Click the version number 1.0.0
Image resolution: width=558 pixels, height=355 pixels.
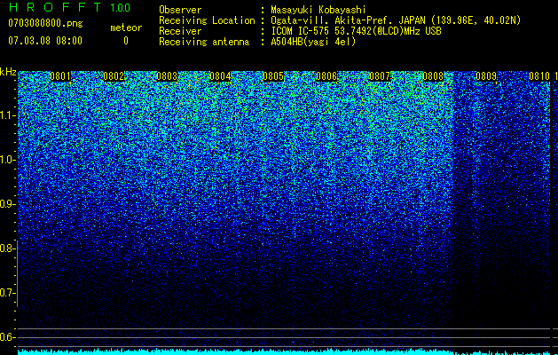(120, 8)
